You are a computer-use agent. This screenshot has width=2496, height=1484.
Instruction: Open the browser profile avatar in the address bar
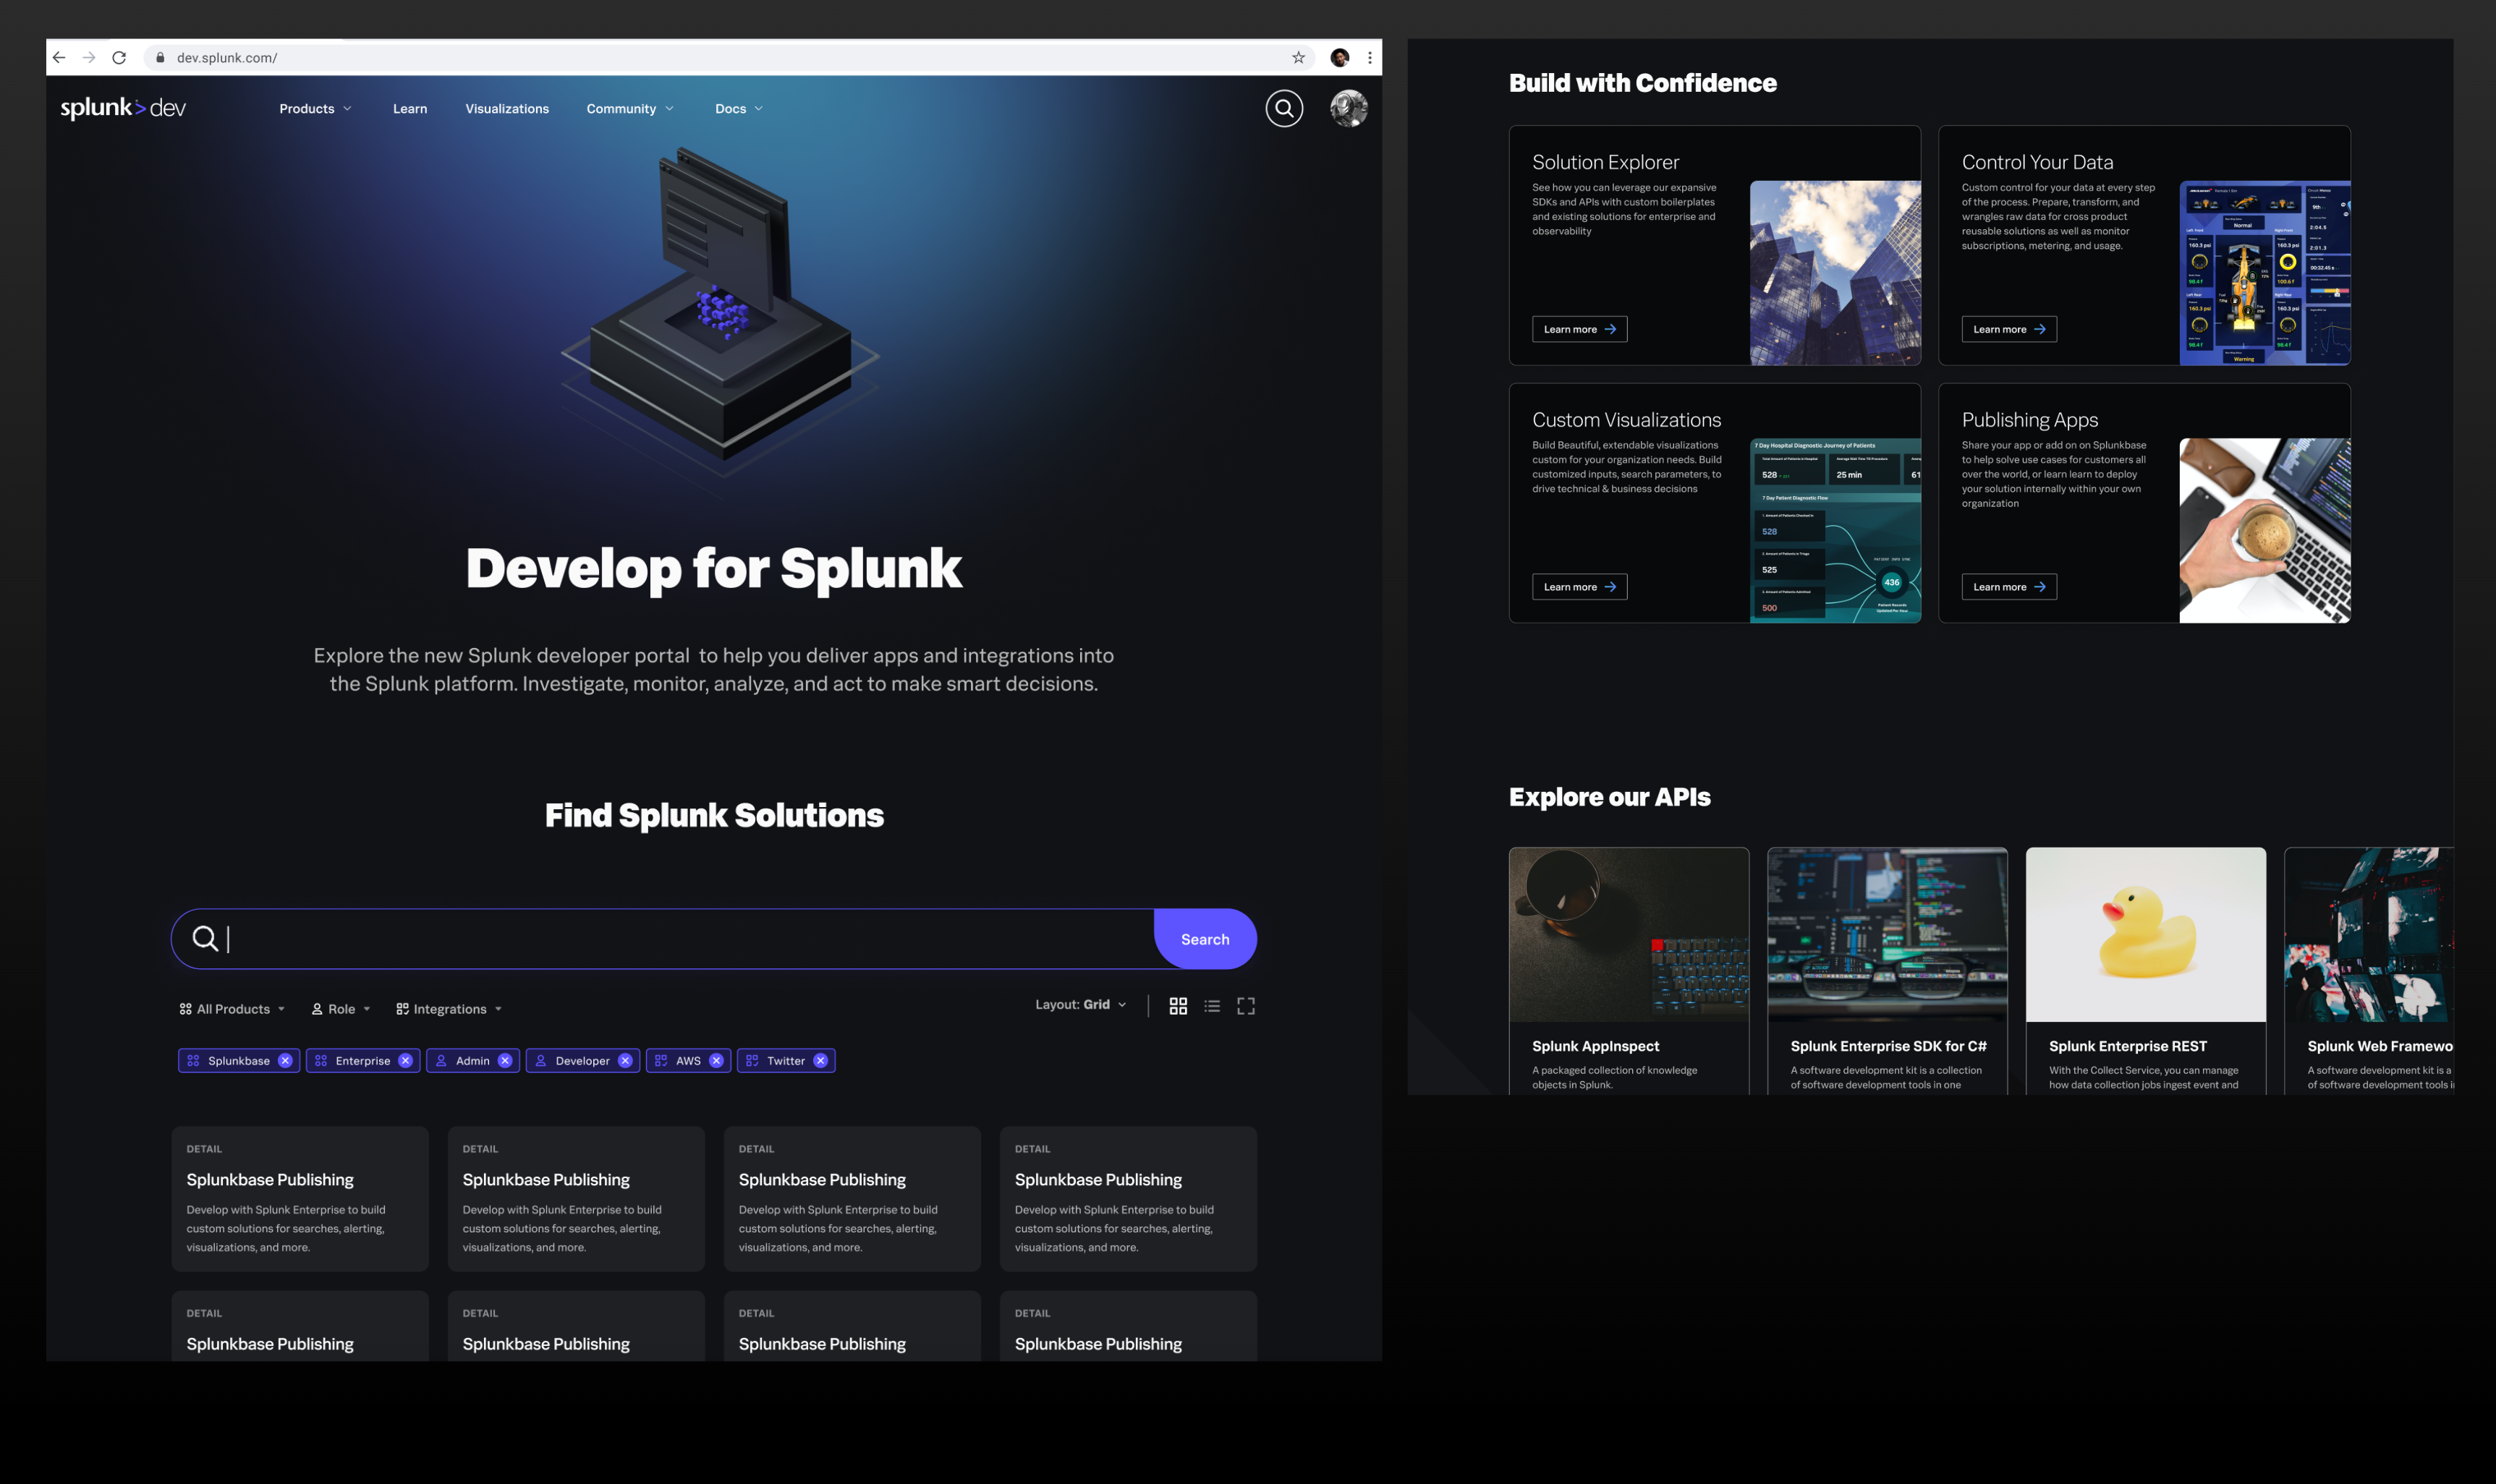pyautogui.click(x=1340, y=58)
